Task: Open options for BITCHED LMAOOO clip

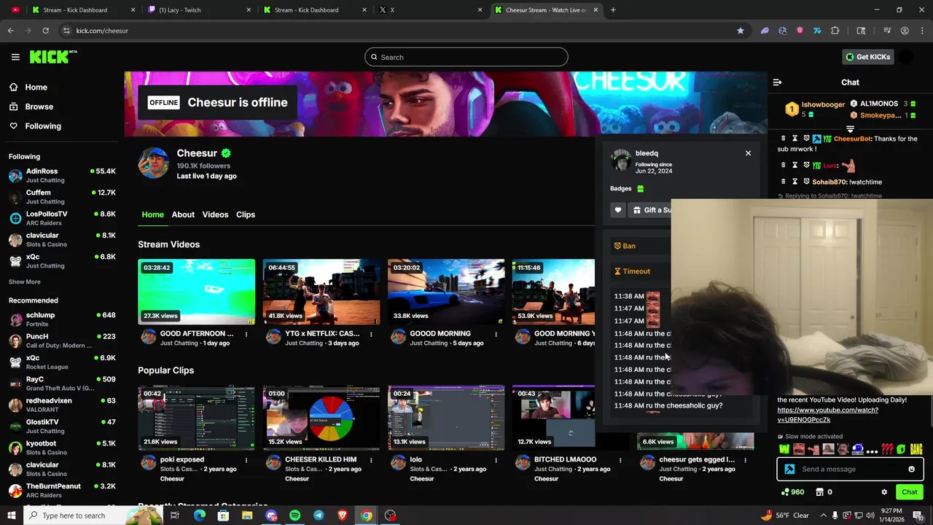Action: pyautogui.click(x=620, y=460)
